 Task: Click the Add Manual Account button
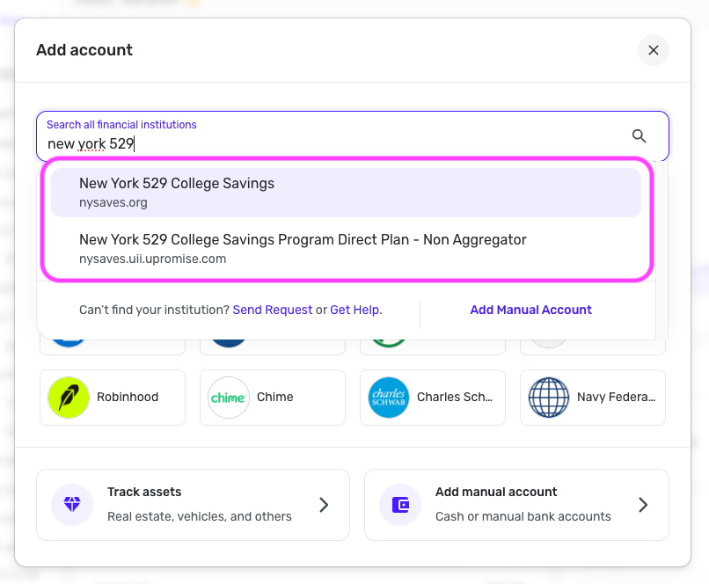pyautogui.click(x=530, y=310)
